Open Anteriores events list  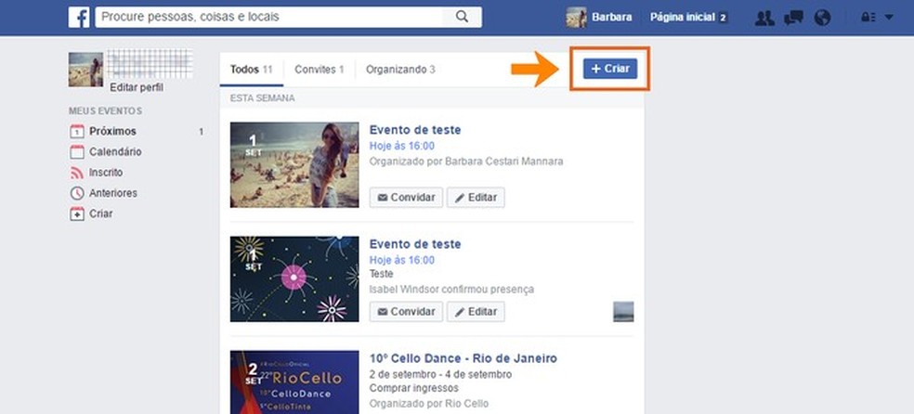tap(113, 193)
